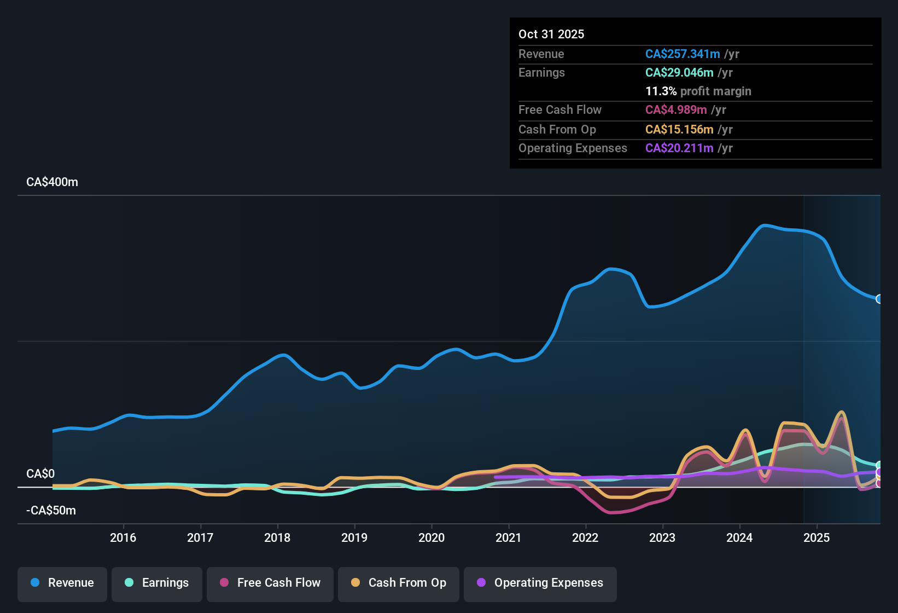Click the CA$20.211m operating expenses value
Screen dimensions: 898x613
679,148
